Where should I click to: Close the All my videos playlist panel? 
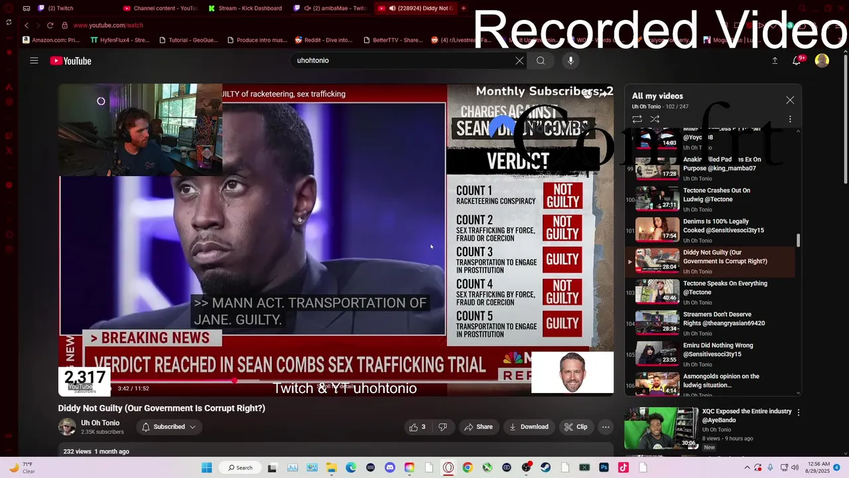coord(790,100)
